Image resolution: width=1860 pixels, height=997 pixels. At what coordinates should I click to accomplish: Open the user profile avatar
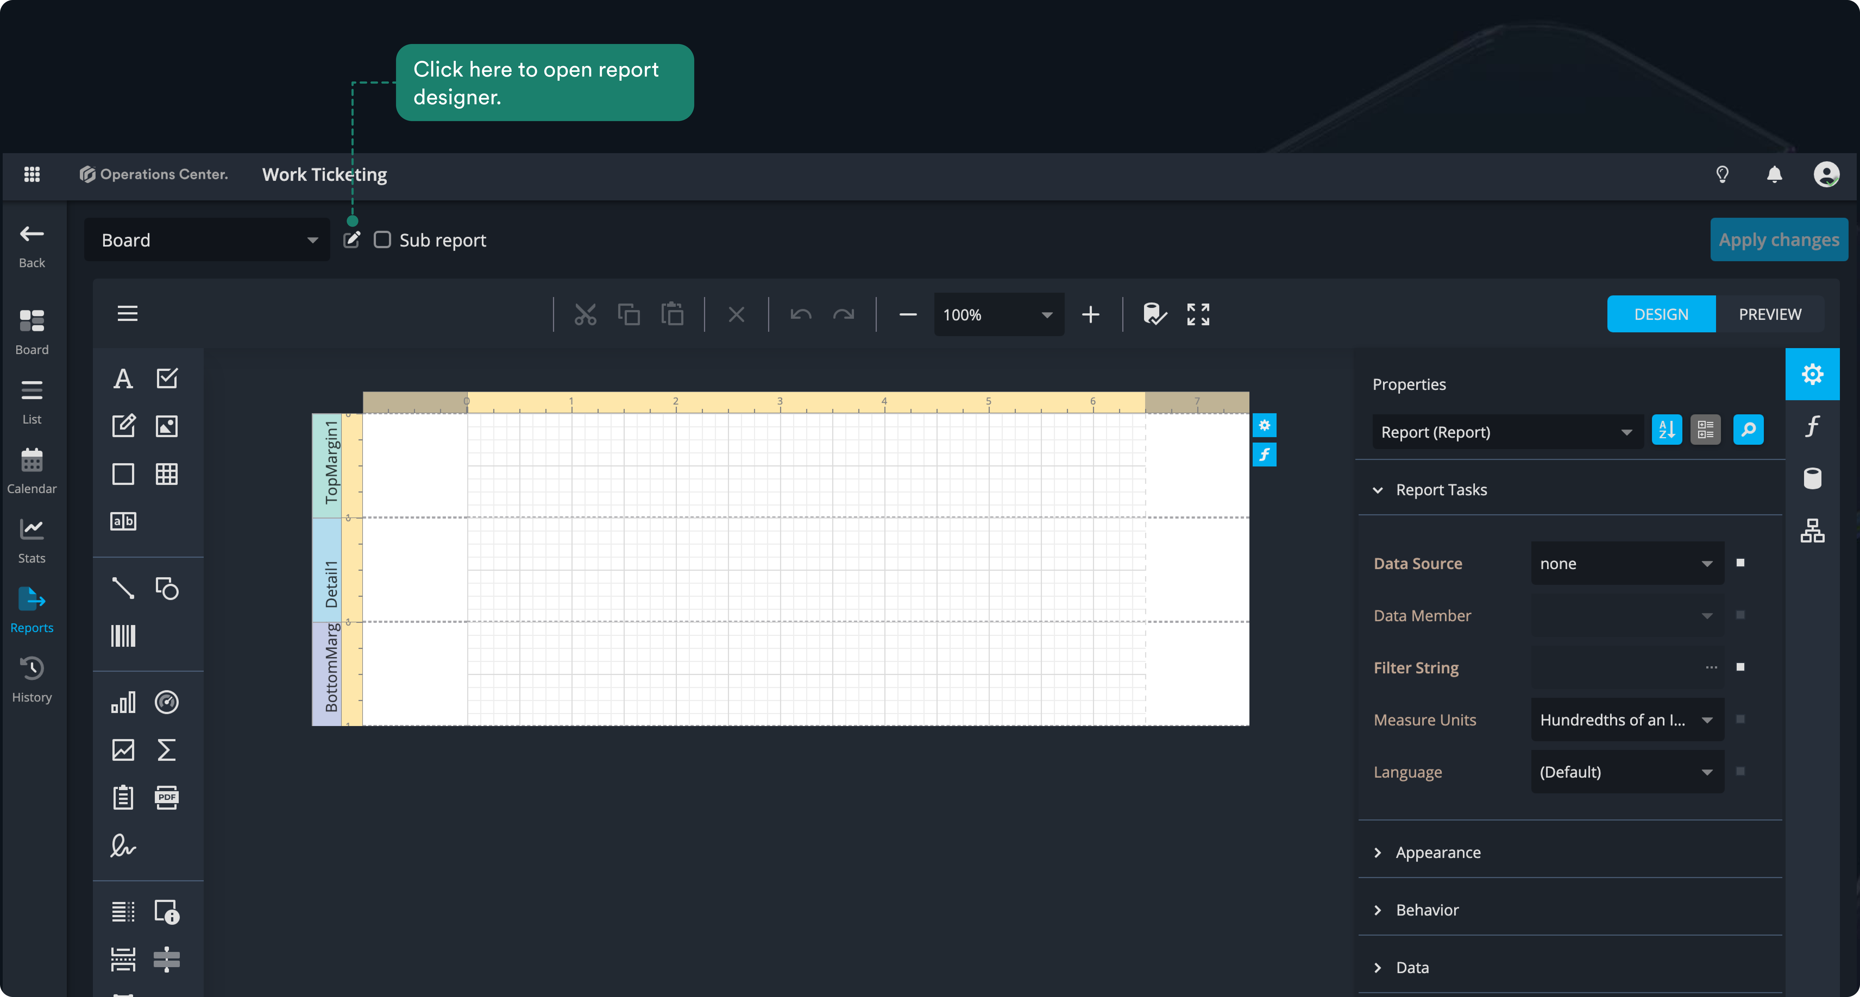[1827, 174]
